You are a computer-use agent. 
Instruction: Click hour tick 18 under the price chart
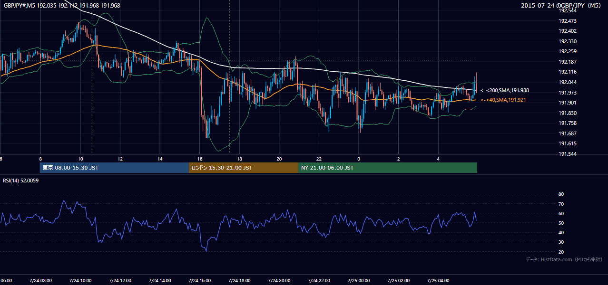tap(239, 159)
